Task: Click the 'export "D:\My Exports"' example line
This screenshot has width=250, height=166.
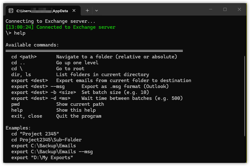Action: [x=42, y=158]
